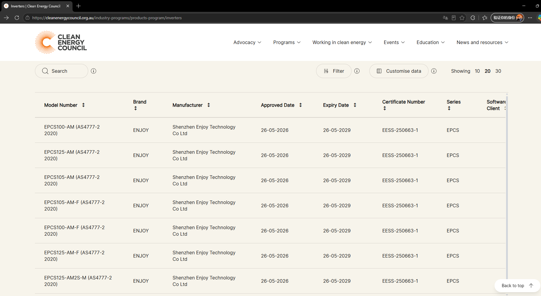
Task: Expand Working in clean energy menu
Action: [x=342, y=42]
